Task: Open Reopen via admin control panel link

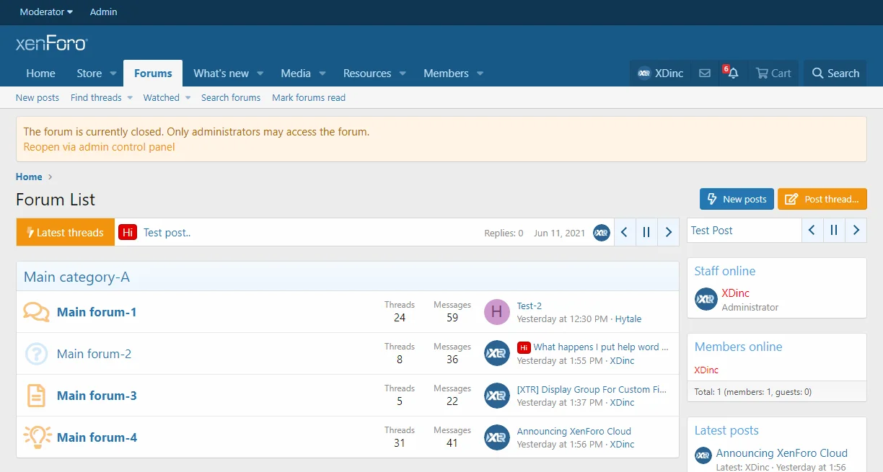Action: (99, 147)
